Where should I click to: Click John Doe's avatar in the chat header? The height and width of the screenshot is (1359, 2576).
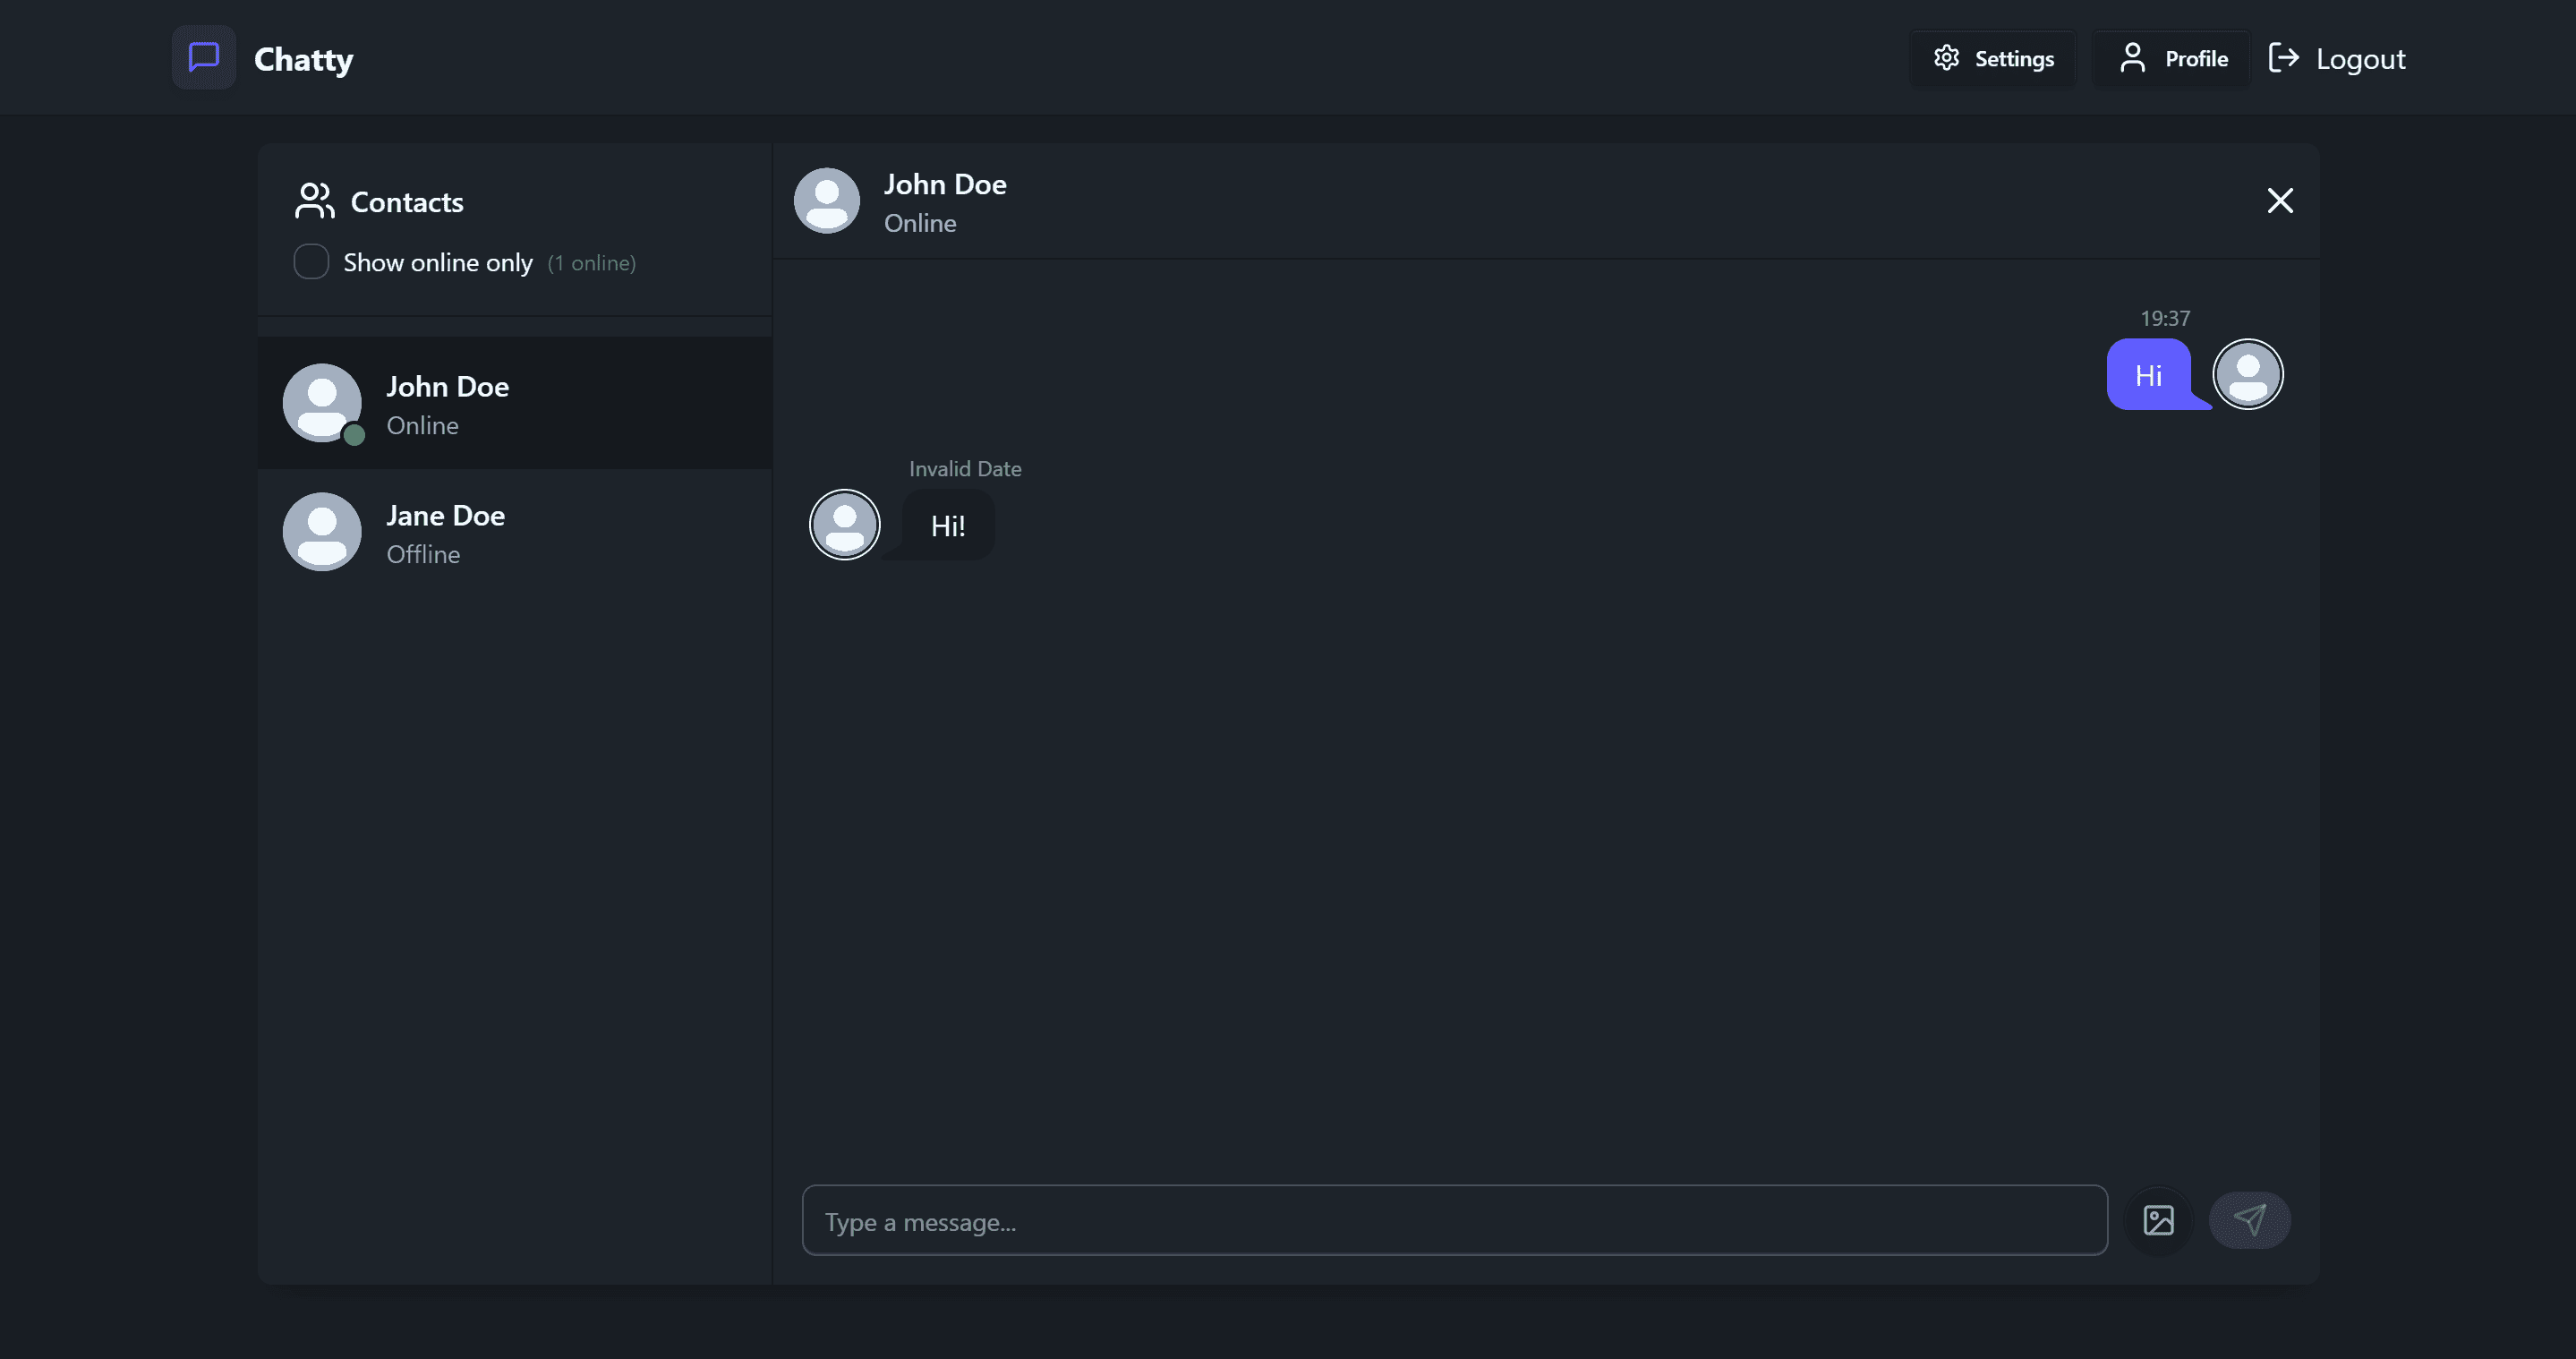pos(827,200)
